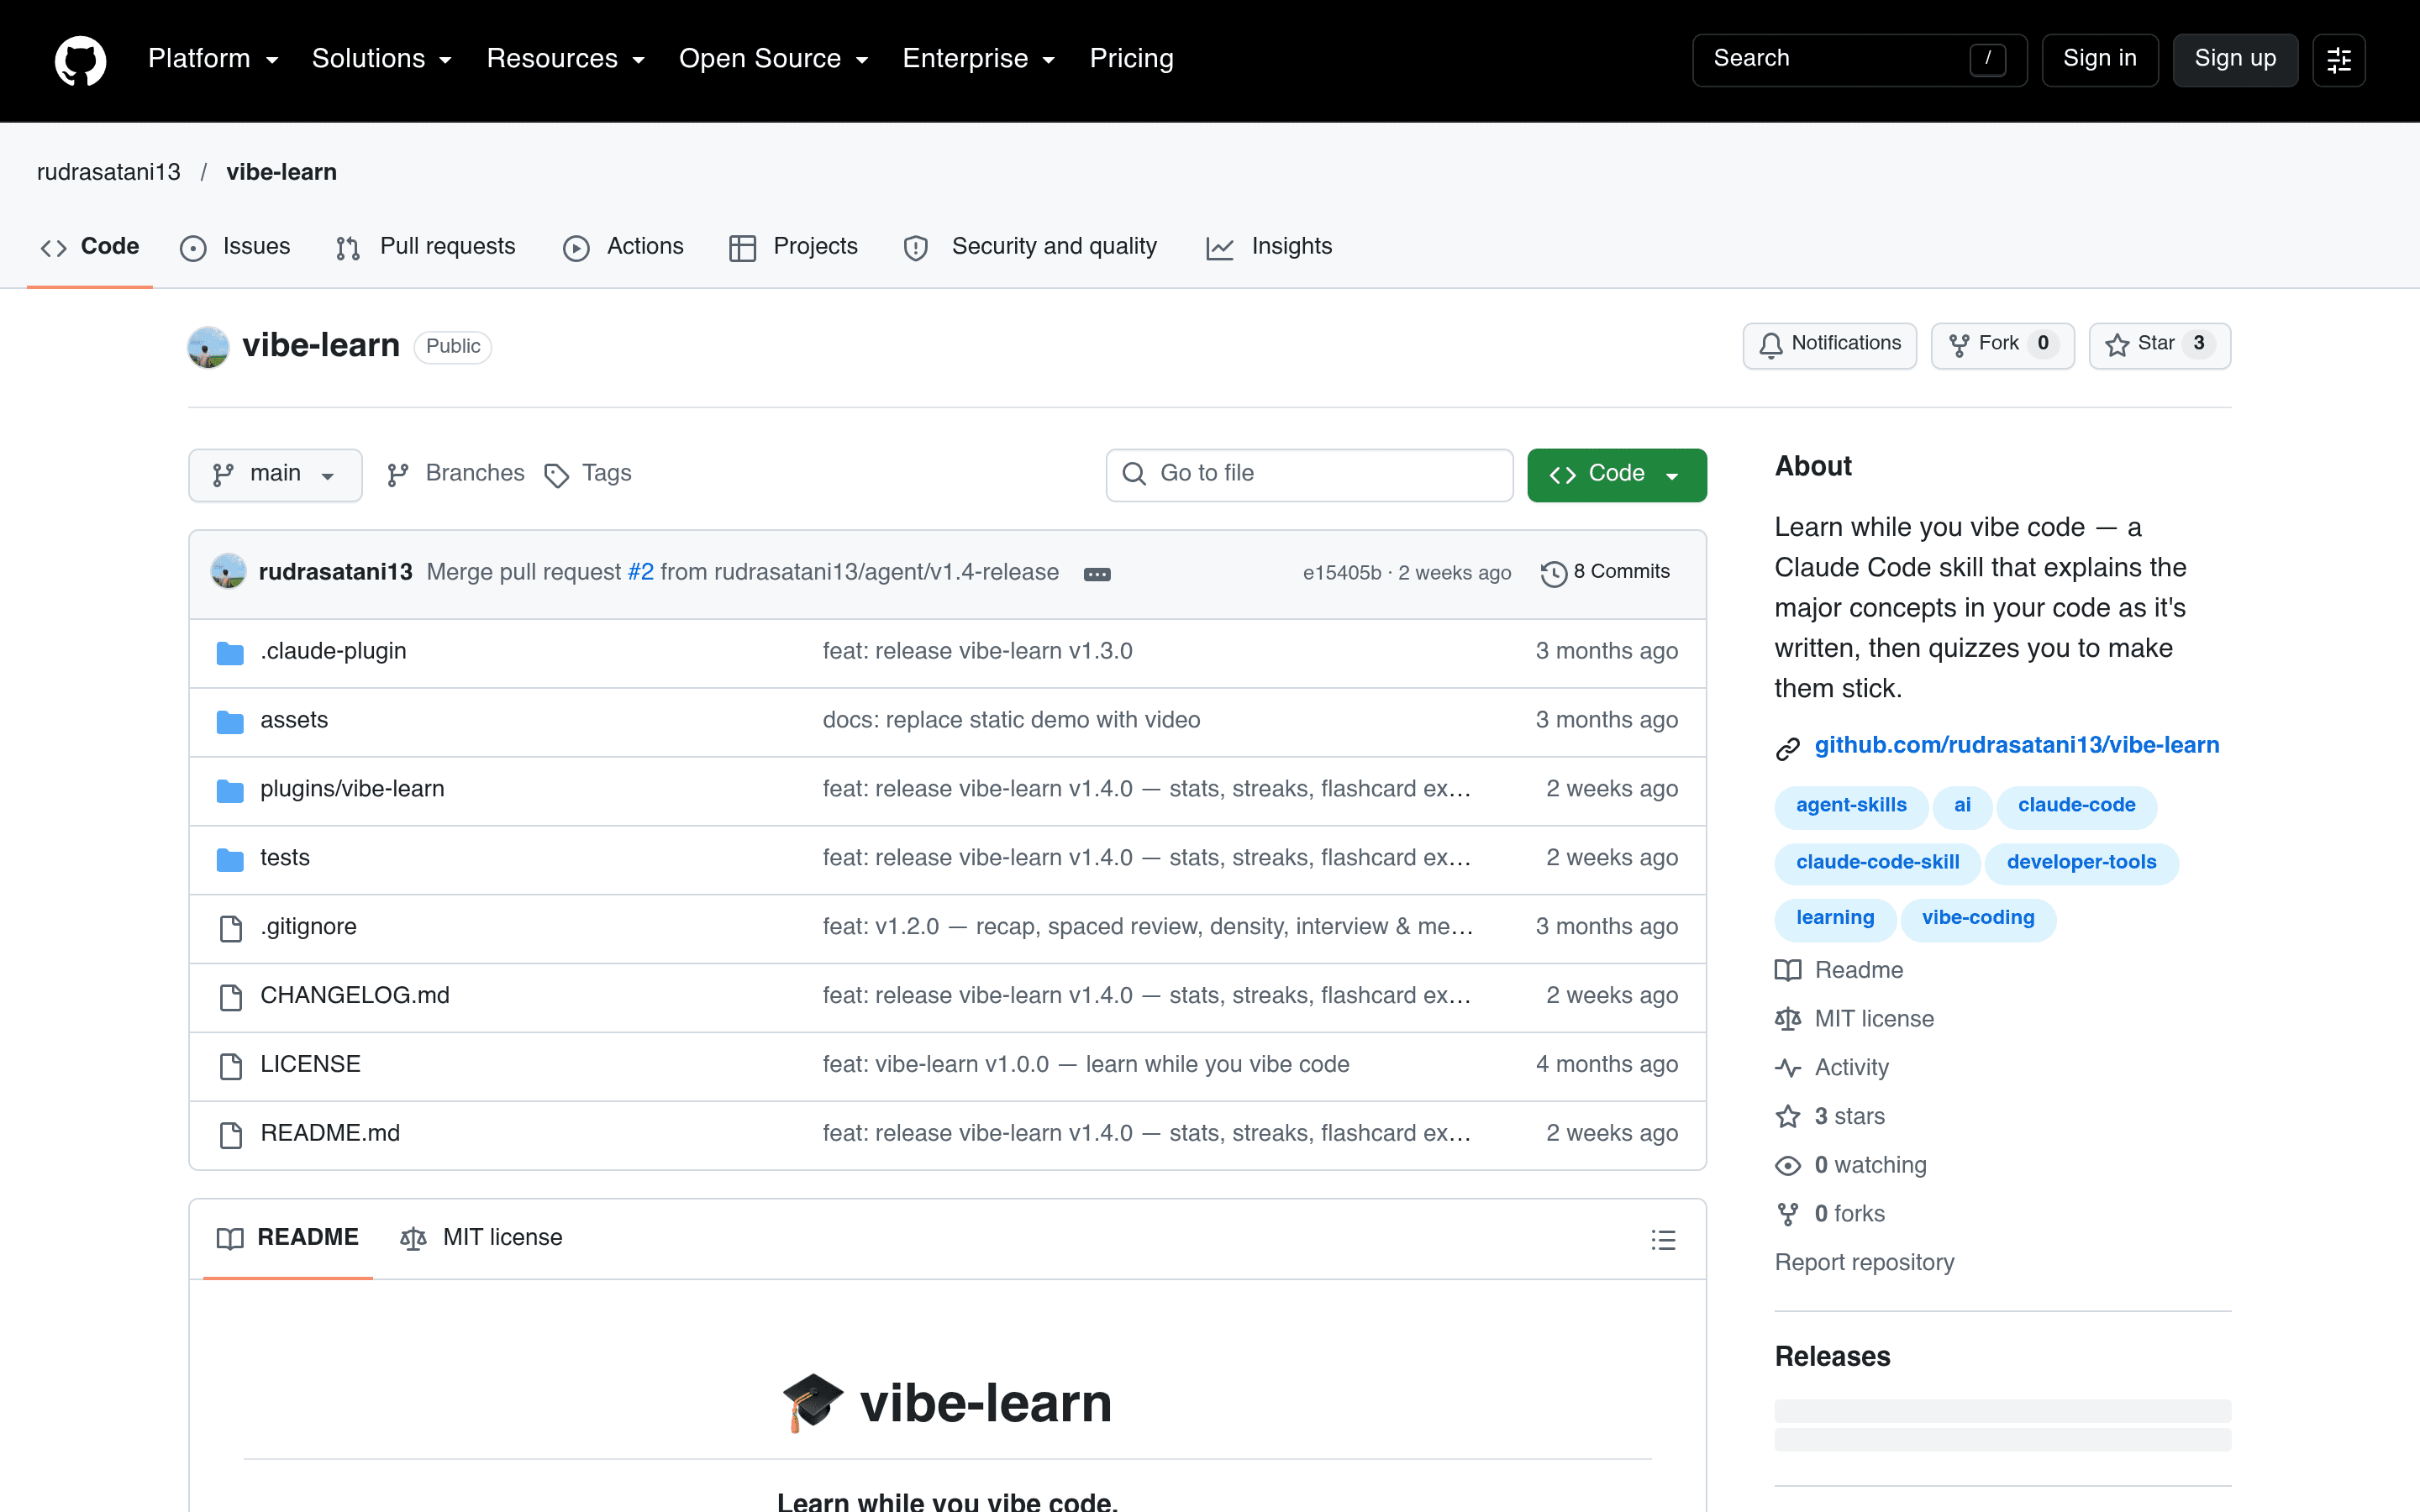
Task: Click the Readme book icon in About
Action: point(1788,970)
